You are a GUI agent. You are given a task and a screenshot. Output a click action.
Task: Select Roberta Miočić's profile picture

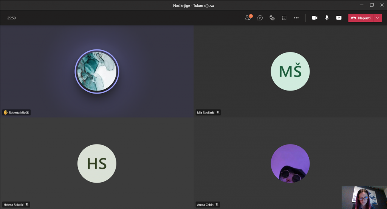coord(97,71)
